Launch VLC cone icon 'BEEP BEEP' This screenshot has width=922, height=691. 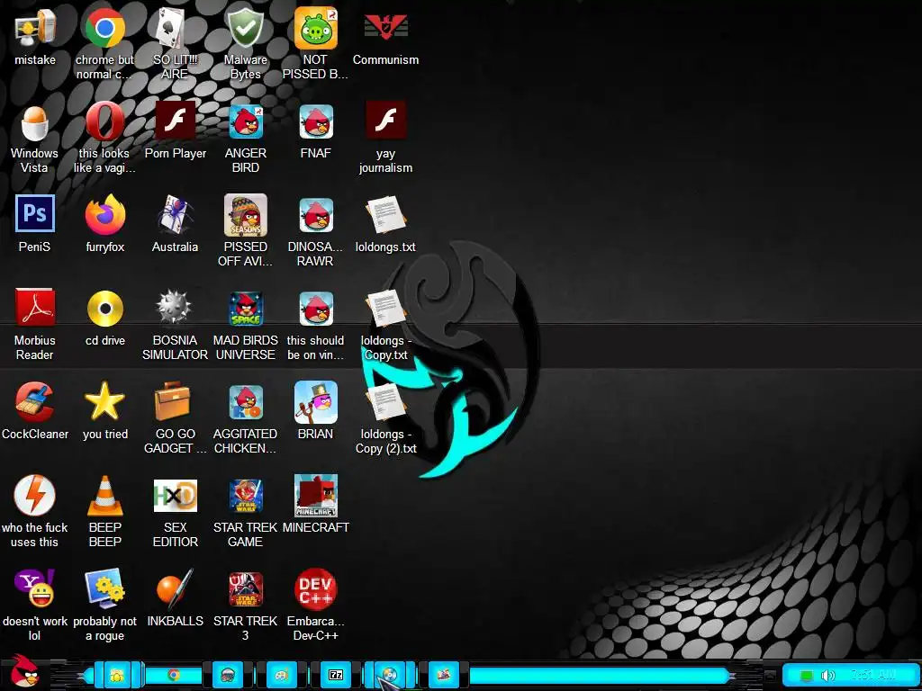pyautogui.click(x=104, y=496)
